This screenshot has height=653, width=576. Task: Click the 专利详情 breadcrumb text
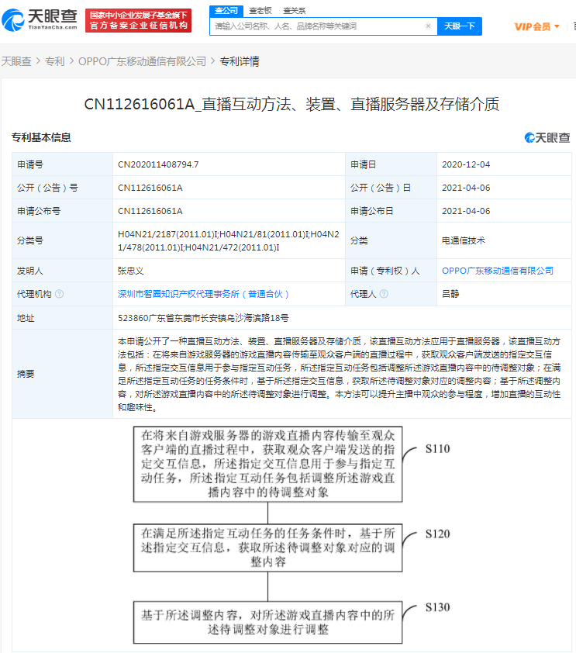point(240,61)
